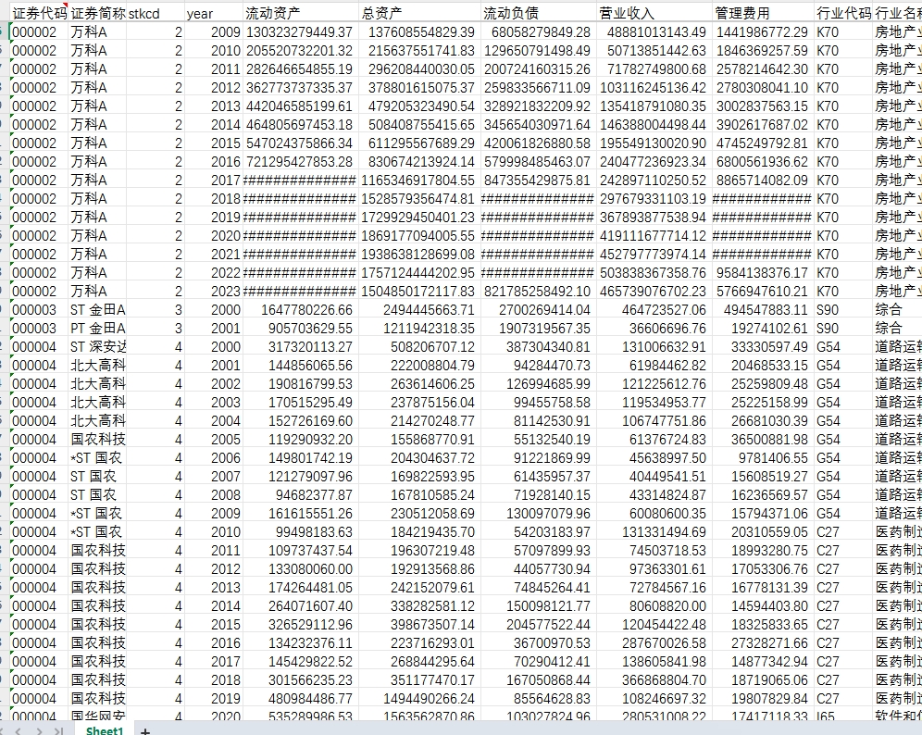Click the cell showing 1647780226.66
Image resolution: width=922 pixels, height=735 pixels.
(x=301, y=310)
